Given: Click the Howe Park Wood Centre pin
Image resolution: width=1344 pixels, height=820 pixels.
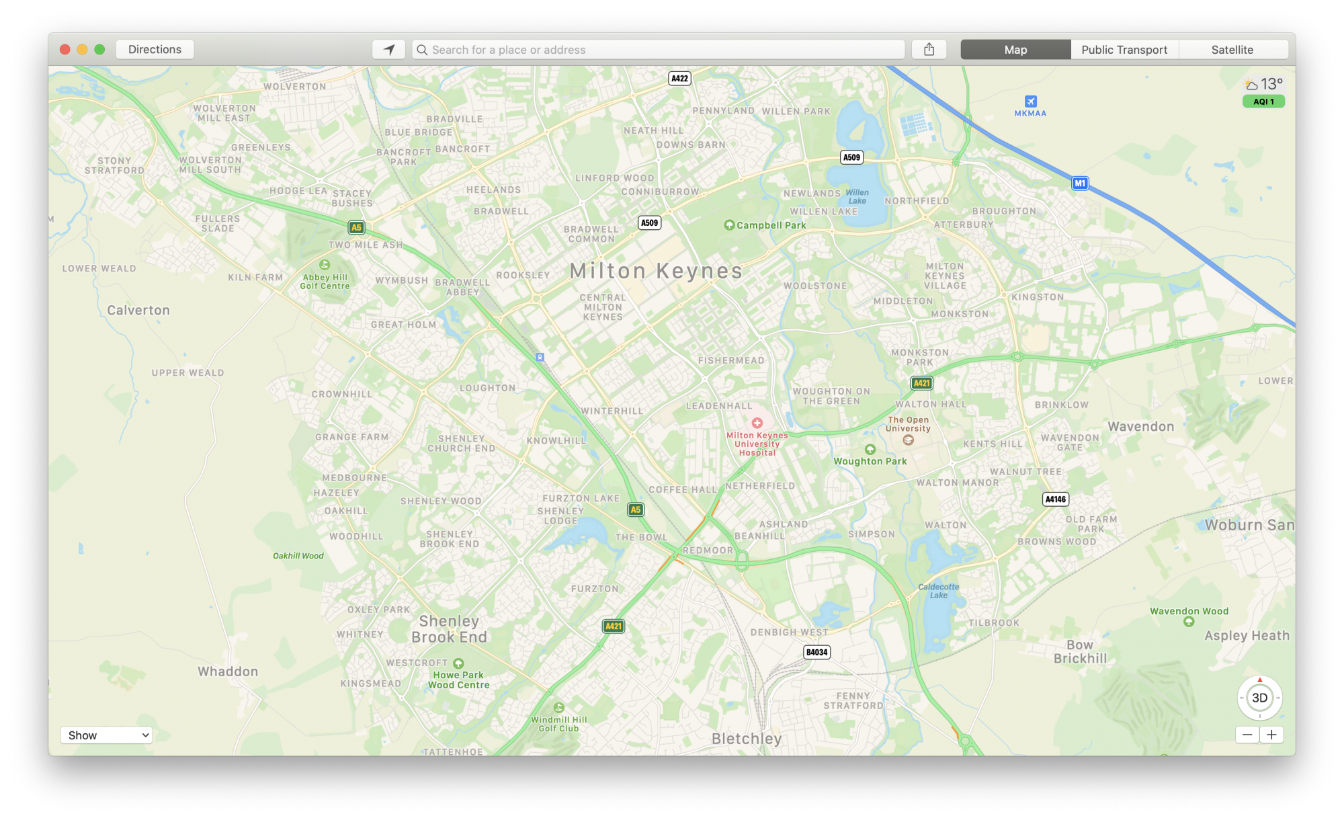Looking at the screenshot, I should click(x=458, y=663).
